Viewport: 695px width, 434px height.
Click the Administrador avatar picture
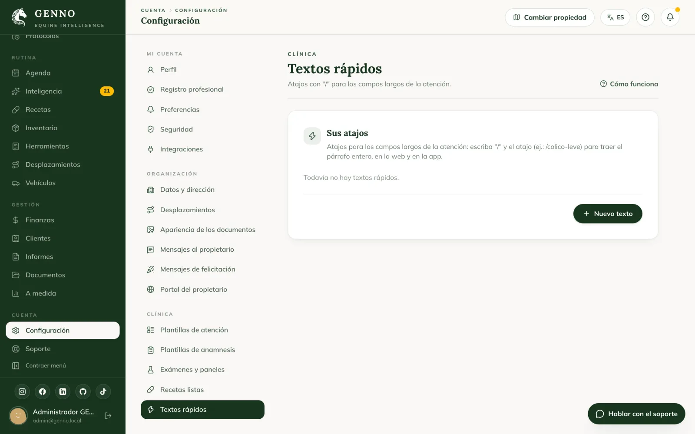[x=18, y=416]
